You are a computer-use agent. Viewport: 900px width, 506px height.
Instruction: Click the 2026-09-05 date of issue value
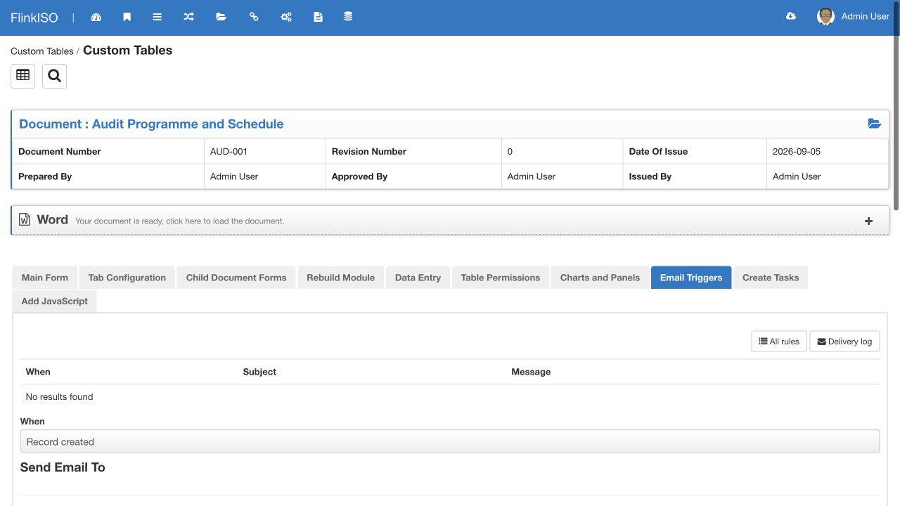797,151
